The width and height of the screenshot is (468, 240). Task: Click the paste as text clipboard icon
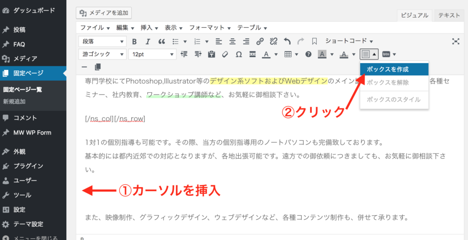(211, 54)
